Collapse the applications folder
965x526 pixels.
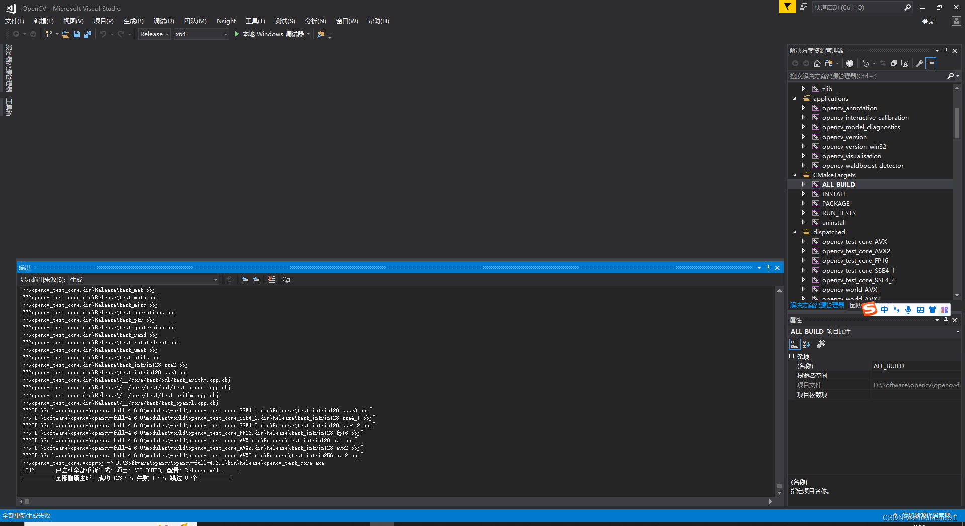point(795,99)
